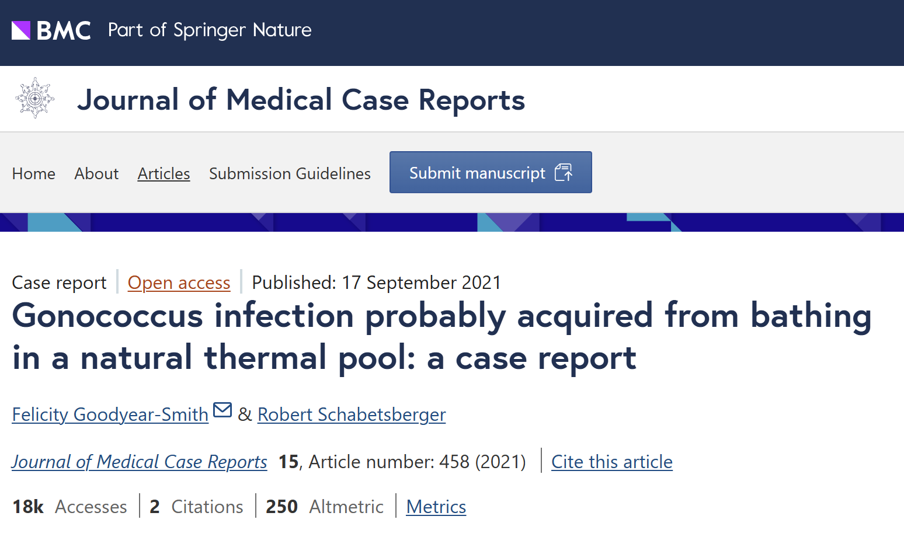Screen dimensions: 904x537
Task: Click the Journal of Medical Case Reports heading
Action: click(301, 100)
